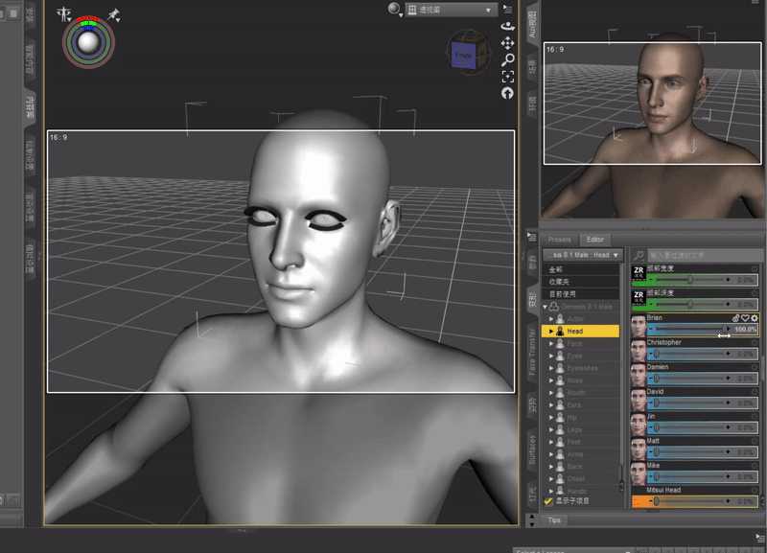Click the frame selection view icon
This screenshot has width=767, height=553.
click(507, 76)
